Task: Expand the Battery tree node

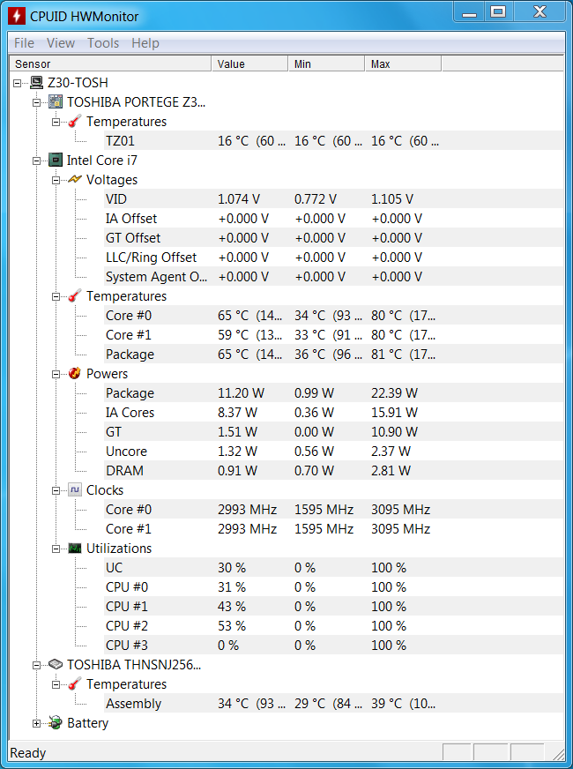Action: 36,723
